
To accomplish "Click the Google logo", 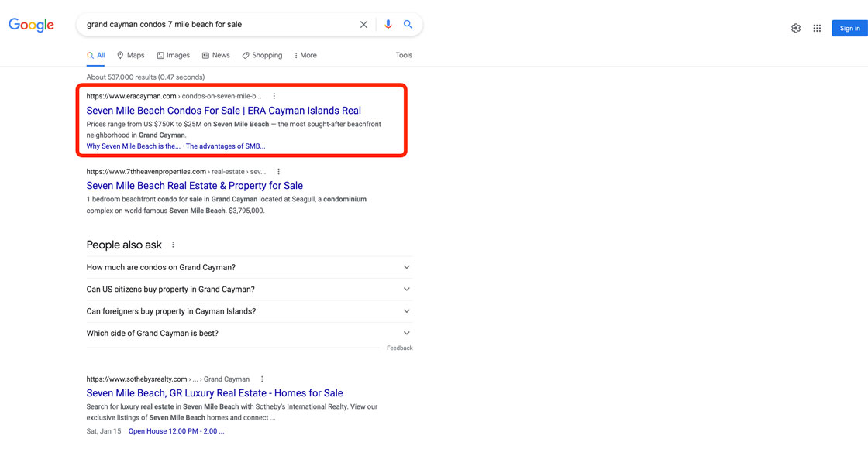I will (x=31, y=25).
